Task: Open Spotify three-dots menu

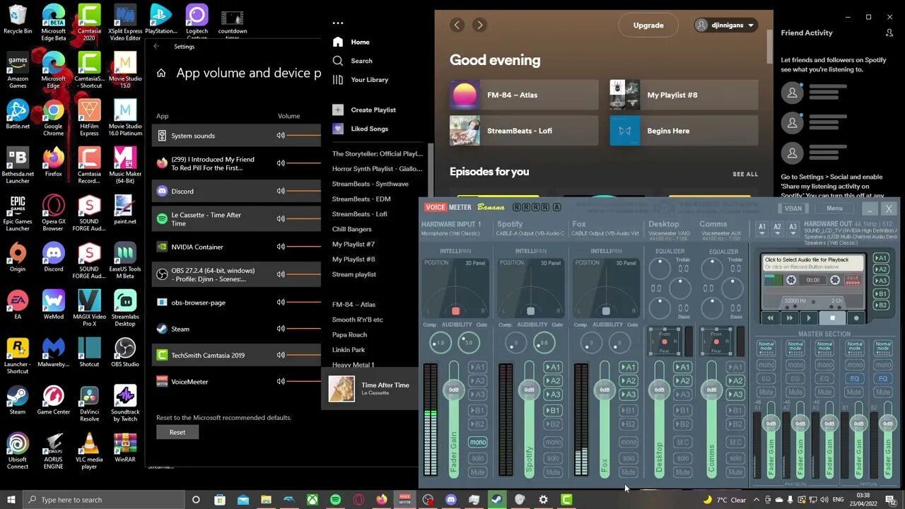Action: pyautogui.click(x=338, y=23)
